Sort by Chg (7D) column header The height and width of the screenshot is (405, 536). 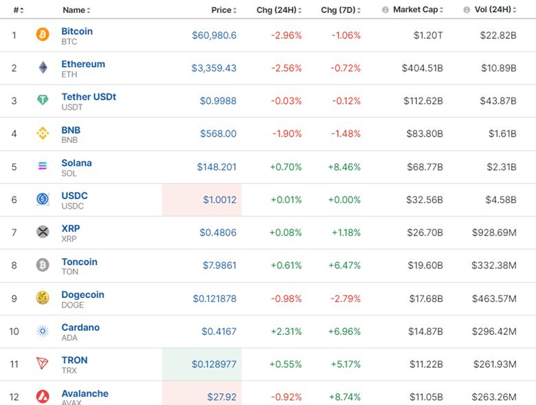(341, 10)
